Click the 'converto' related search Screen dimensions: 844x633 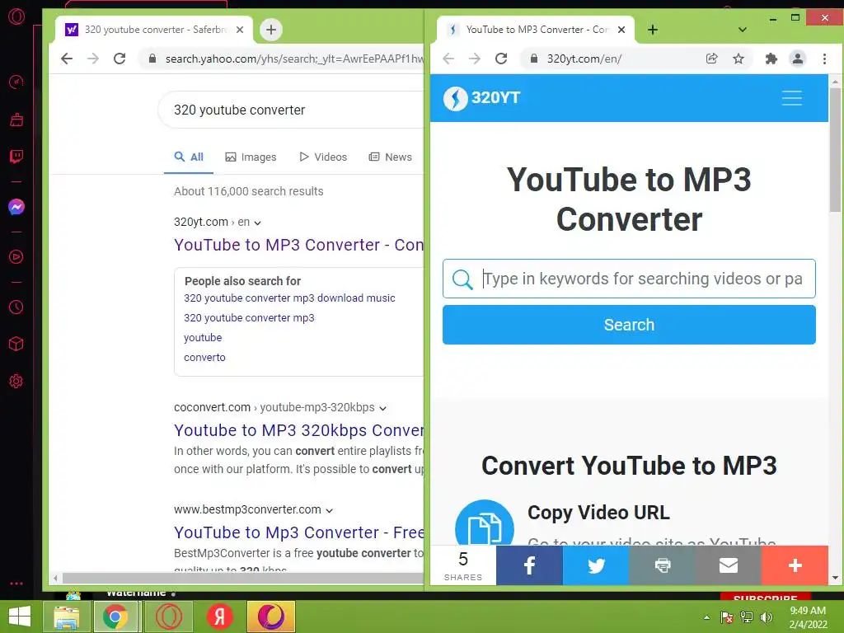pos(204,358)
